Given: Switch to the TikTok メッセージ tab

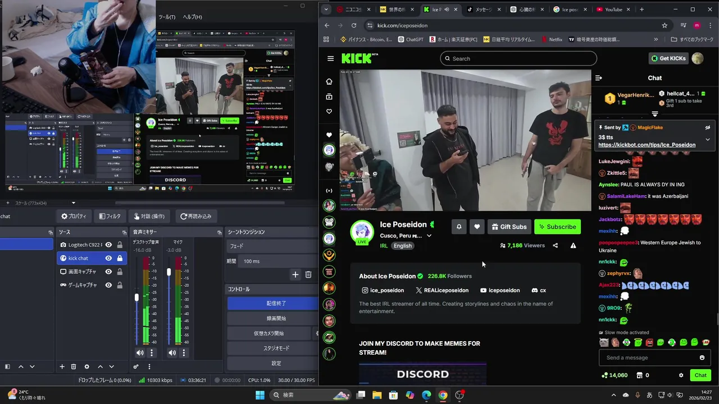Looking at the screenshot, I should point(484,10).
